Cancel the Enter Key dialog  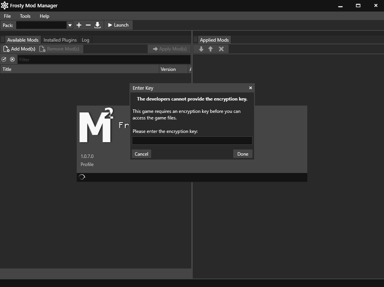[141, 154]
